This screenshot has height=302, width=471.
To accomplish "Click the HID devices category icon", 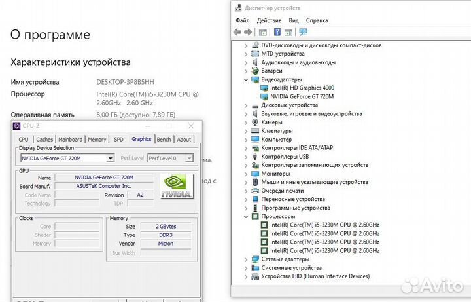I will tap(255, 276).
